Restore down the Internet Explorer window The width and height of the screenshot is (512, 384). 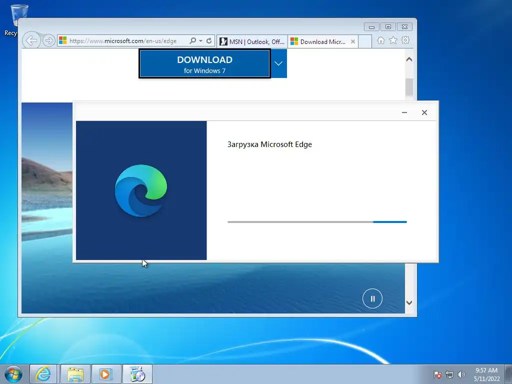(388, 27)
